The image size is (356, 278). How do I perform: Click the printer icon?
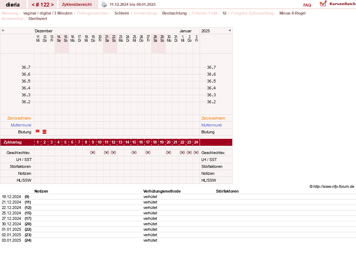coord(104,4)
